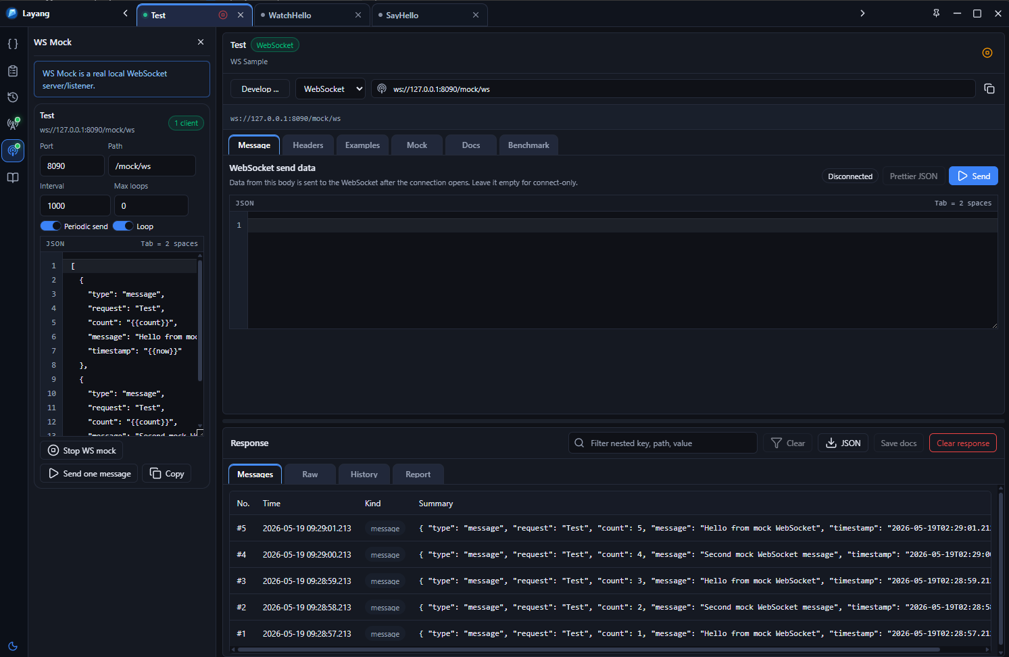1009x657 pixels.
Task: Click the Layang app logo
Action: pos(11,14)
